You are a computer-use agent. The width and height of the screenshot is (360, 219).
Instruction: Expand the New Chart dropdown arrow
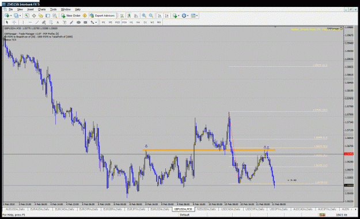click(x=11, y=16)
